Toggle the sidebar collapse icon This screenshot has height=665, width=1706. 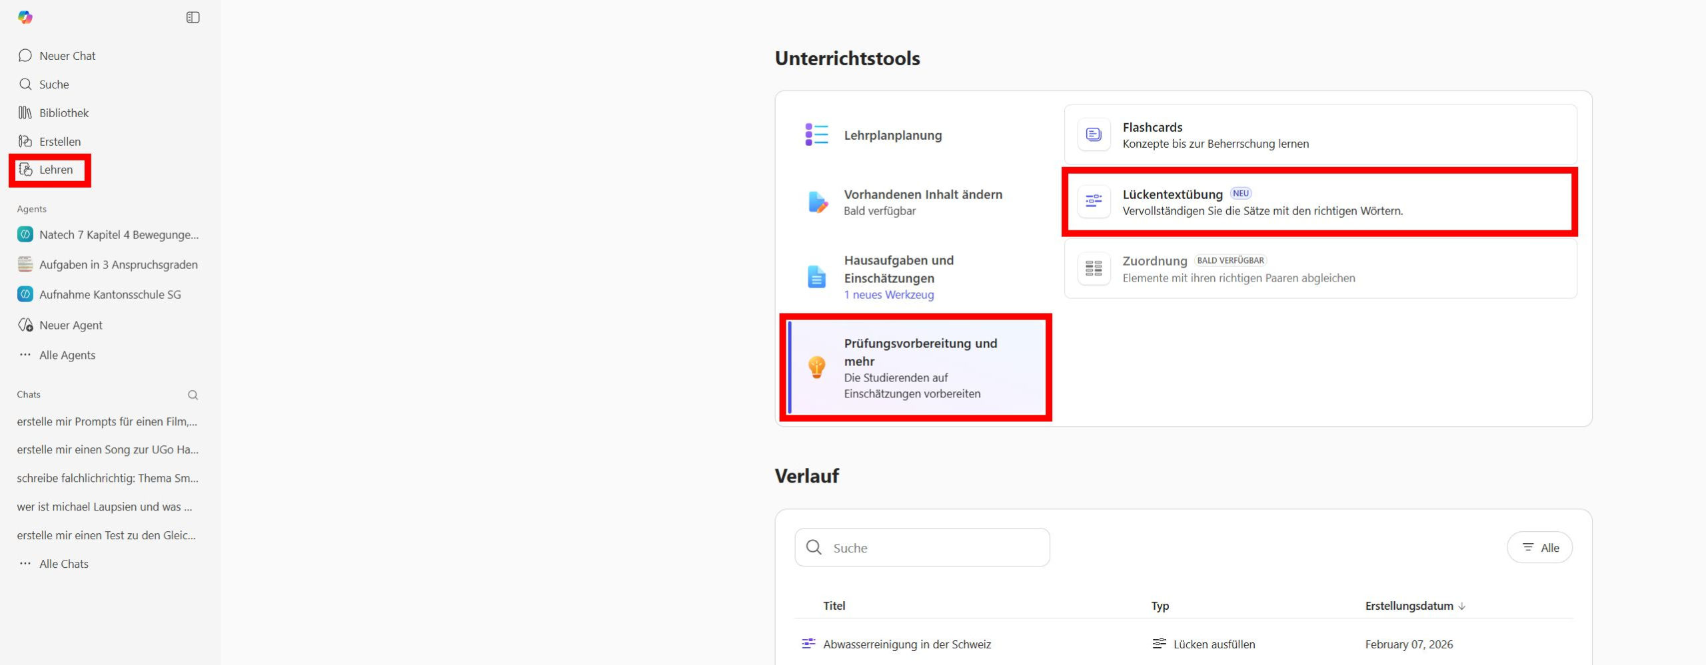pyautogui.click(x=193, y=17)
